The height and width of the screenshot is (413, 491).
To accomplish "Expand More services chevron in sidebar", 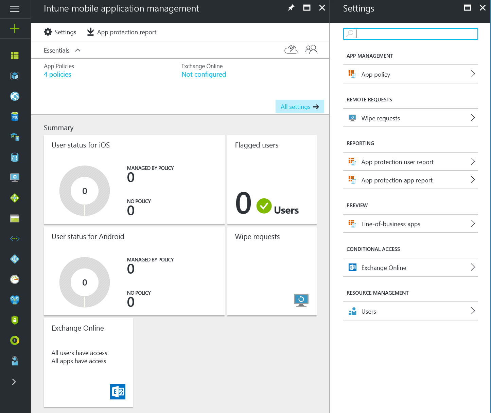I will tap(14, 382).
